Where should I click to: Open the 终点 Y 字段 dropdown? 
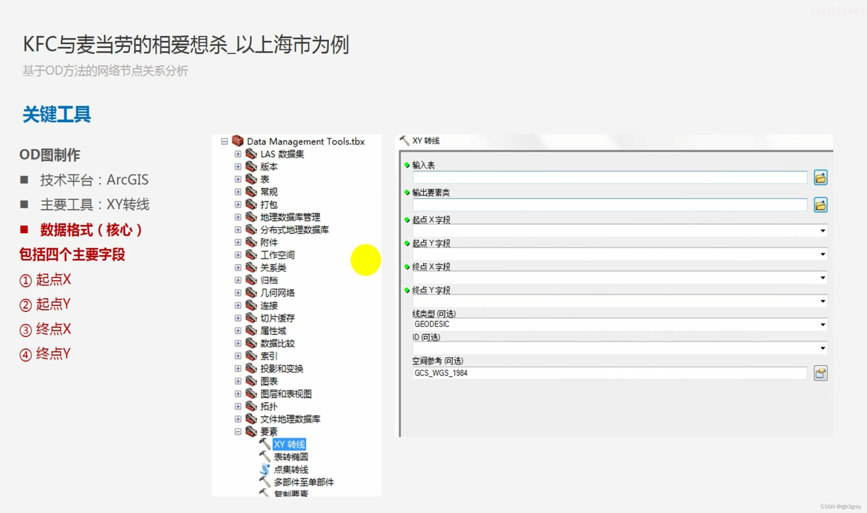pos(823,301)
